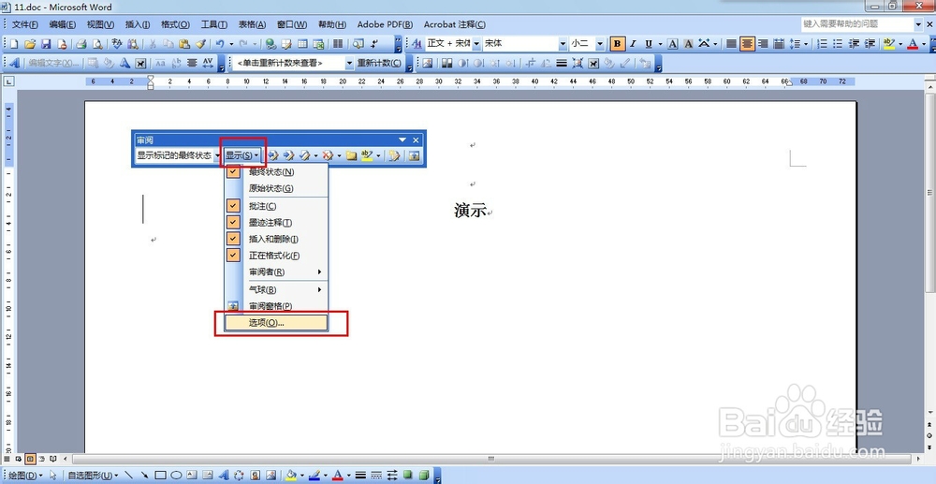
Task: Open the word count dropdown (单击重新计数来查看)
Action: pos(349,63)
